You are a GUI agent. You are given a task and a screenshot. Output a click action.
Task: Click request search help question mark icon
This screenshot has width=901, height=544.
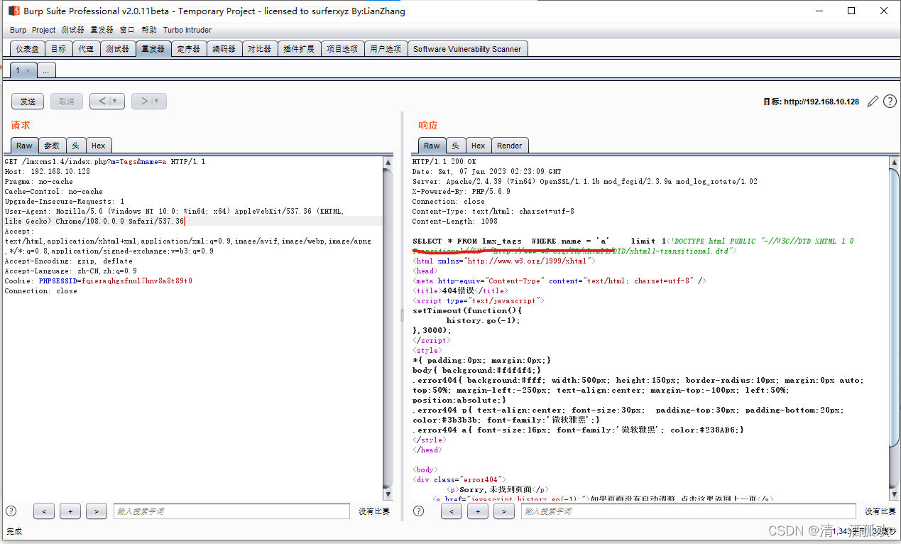(x=11, y=511)
